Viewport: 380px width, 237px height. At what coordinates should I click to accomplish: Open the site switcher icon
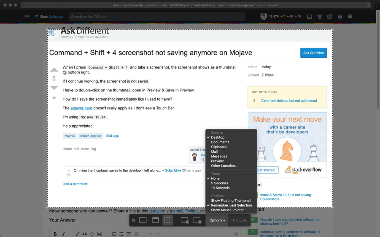click(350, 16)
